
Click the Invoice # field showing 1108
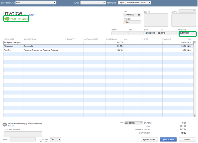[132, 22]
